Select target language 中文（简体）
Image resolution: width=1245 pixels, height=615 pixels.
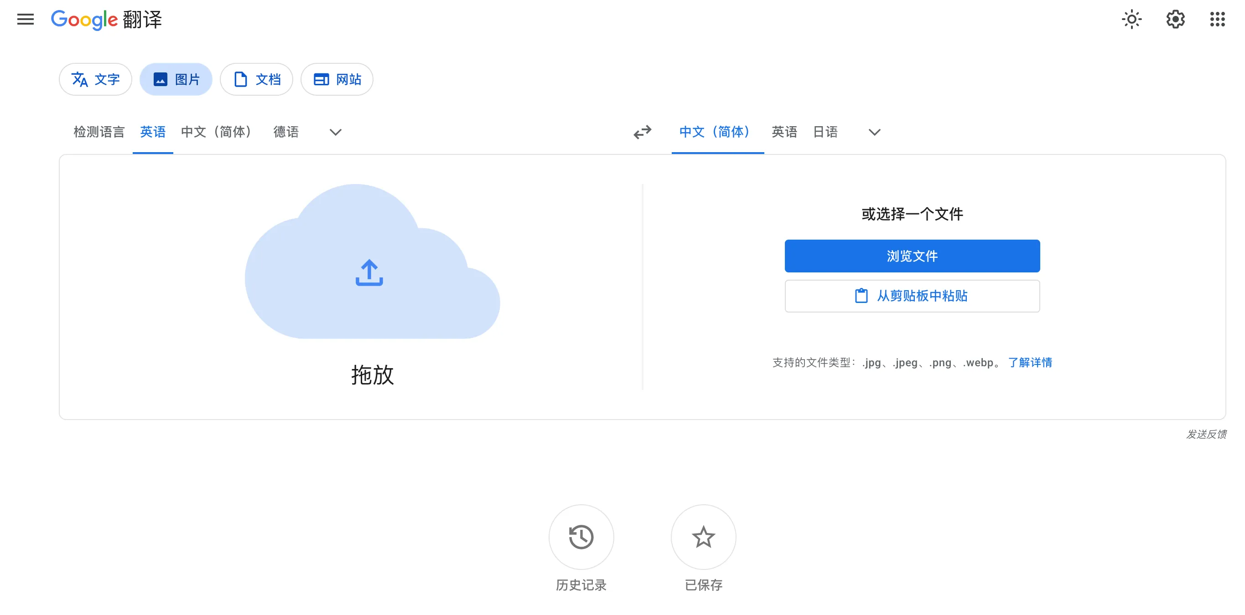point(717,132)
